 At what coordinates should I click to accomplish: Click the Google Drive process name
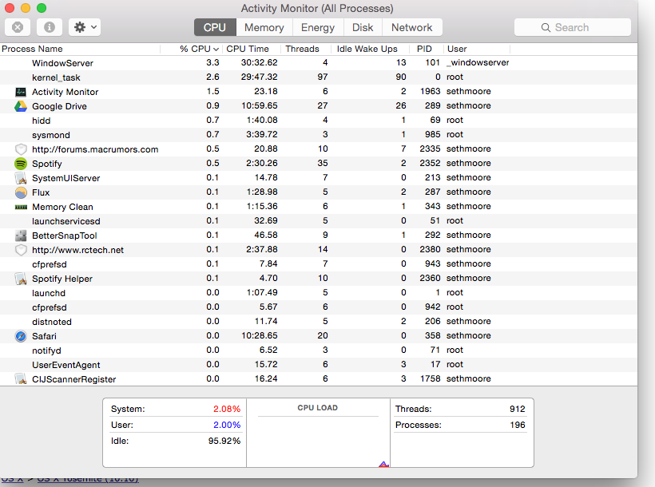coord(59,106)
